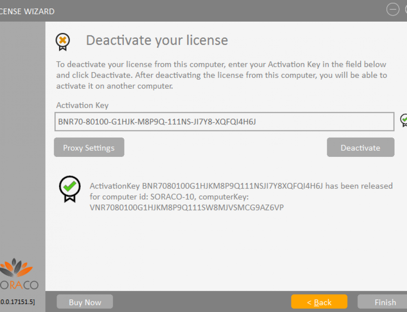Click the version number in bottom-left corner
Image resolution: width=407 pixels, height=312 pixels.
(x=17, y=302)
